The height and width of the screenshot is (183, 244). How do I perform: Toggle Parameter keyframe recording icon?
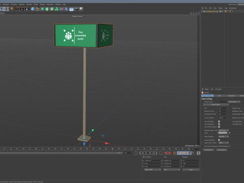pos(190,153)
